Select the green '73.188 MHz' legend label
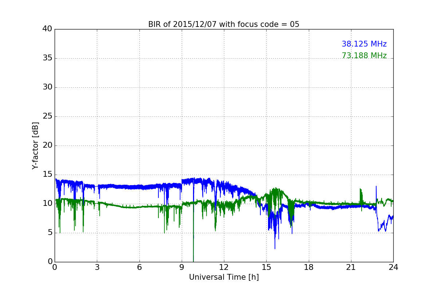437x291 pixels. [x=364, y=56]
